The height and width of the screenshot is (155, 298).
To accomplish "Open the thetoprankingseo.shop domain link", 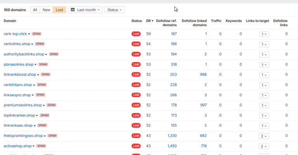I will [x=23, y=136].
